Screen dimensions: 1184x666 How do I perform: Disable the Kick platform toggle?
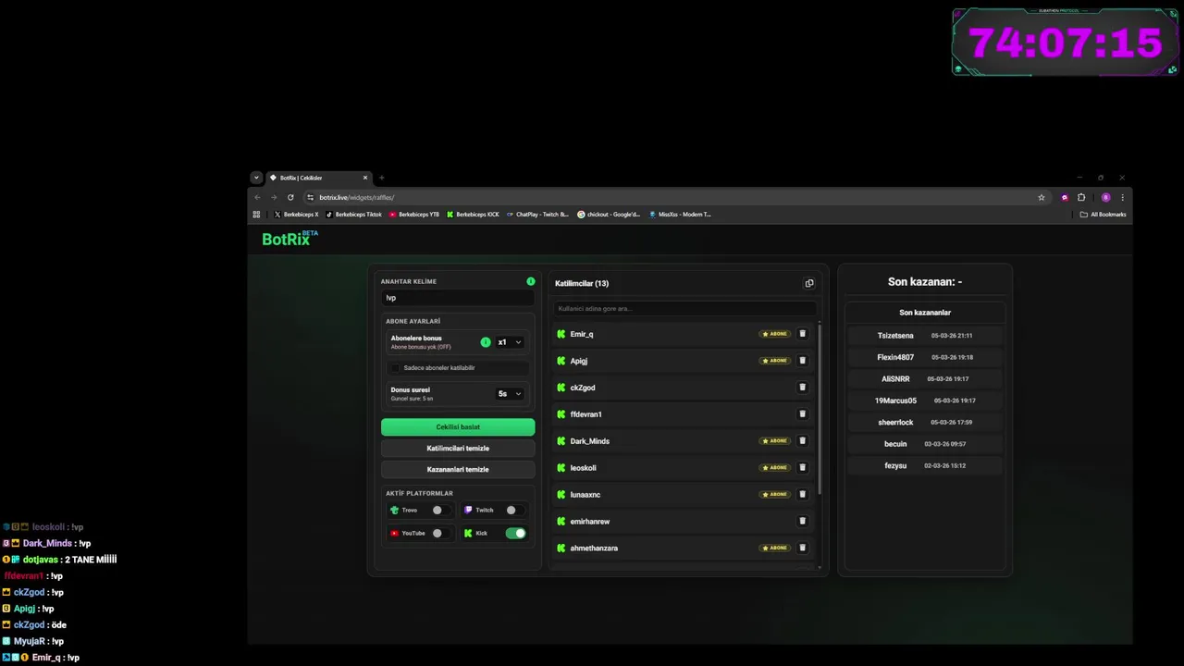pyautogui.click(x=515, y=533)
